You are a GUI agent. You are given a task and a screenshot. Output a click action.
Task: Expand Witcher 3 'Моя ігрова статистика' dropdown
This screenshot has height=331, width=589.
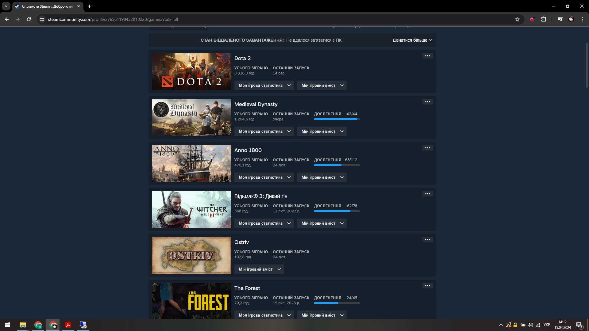264,223
